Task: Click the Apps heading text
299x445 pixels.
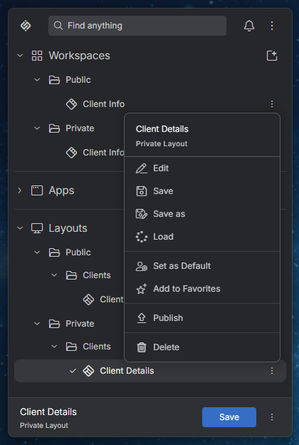Action: pos(61,190)
